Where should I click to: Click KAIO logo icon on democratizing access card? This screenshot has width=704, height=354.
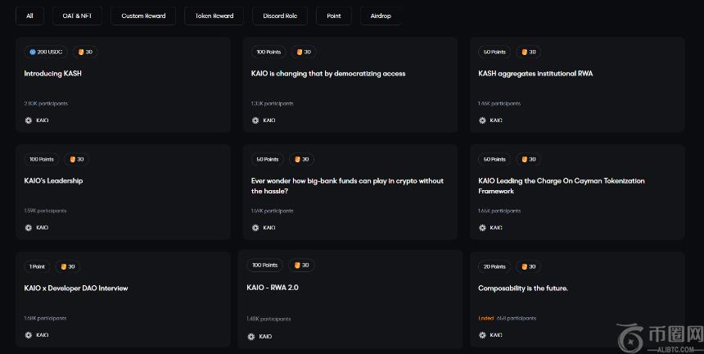tap(255, 120)
